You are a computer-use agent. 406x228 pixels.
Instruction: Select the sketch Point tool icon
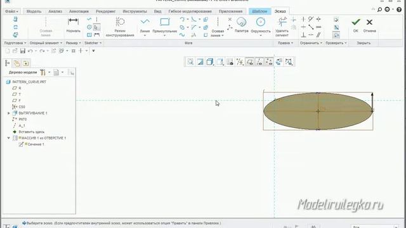(x=230, y=20)
